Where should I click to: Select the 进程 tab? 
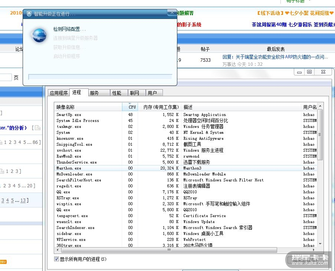pyautogui.click(x=78, y=92)
